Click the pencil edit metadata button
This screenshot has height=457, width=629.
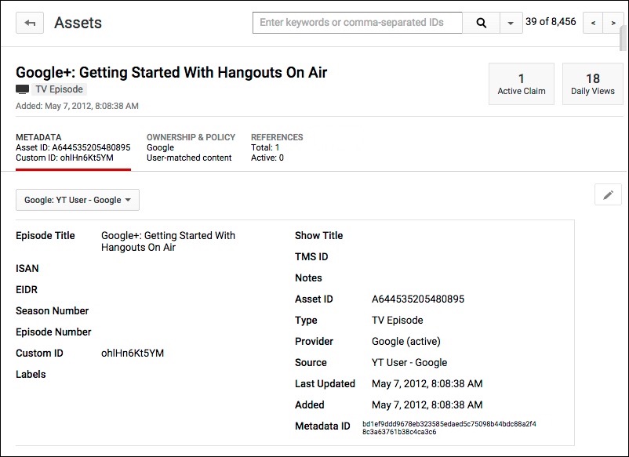pos(608,195)
